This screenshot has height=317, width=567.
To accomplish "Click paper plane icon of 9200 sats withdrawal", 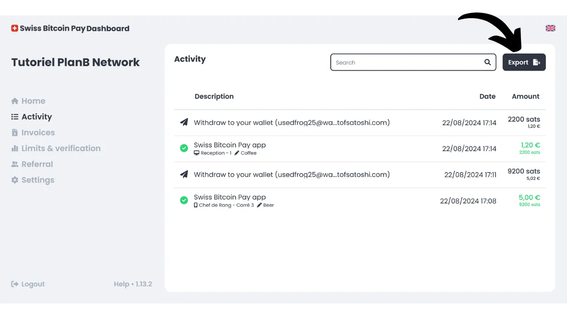I will (184, 174).
